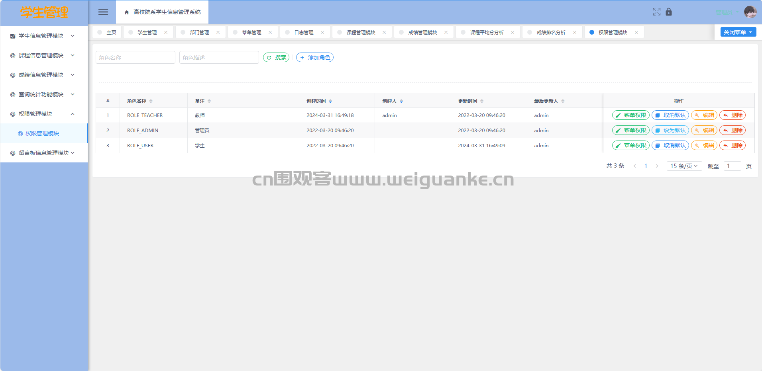Click 取消默认 for ROLE_TEACHER row
The image size is (762, 371).
[x=670, y=115]
